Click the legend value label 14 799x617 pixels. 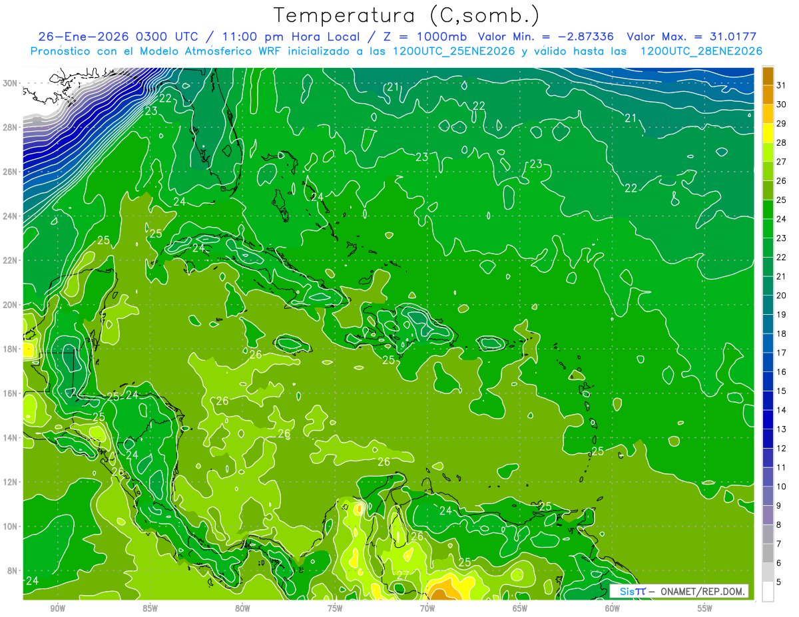pyautogui.click(x=782, y=410)
